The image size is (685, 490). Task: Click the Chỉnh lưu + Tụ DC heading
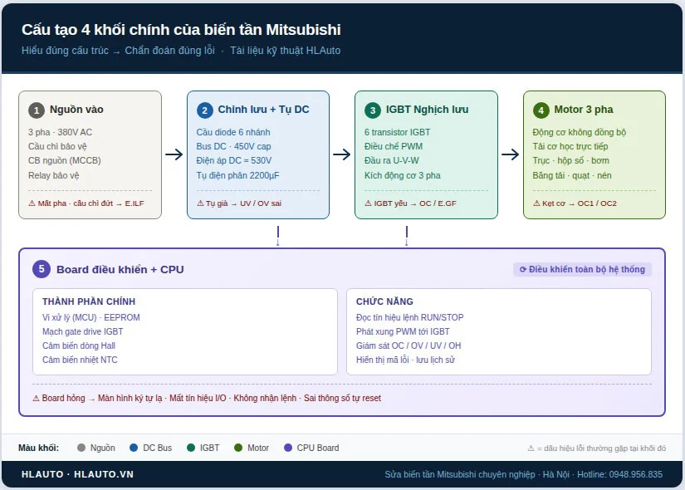click(263, 110)
